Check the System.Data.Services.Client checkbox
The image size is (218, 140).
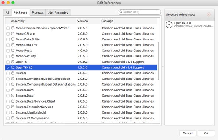pos(8,101)
